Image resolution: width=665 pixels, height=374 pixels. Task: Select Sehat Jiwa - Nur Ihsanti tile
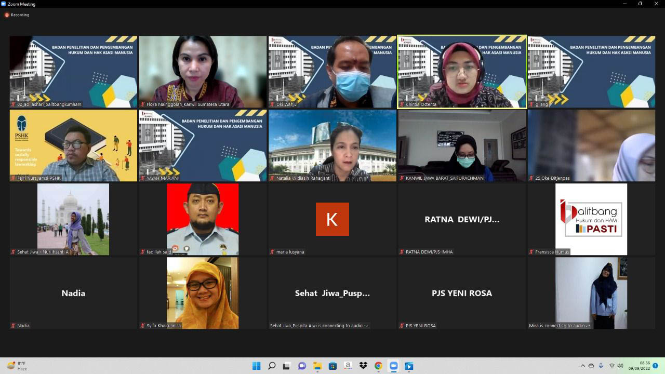[x=73, y=219]
